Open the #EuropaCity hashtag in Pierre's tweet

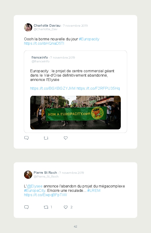(35, 191)
